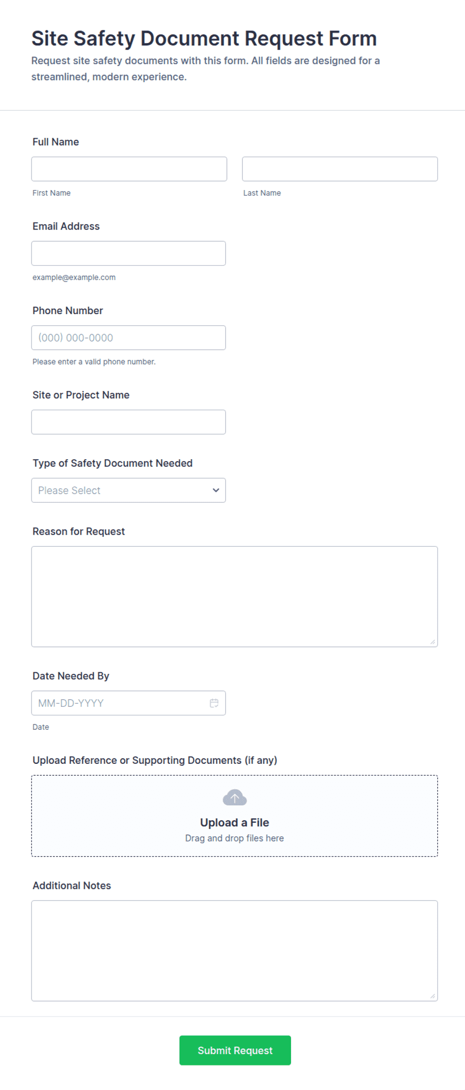
Task: Click the Phone Number input
Action: (x=128, y=338)
